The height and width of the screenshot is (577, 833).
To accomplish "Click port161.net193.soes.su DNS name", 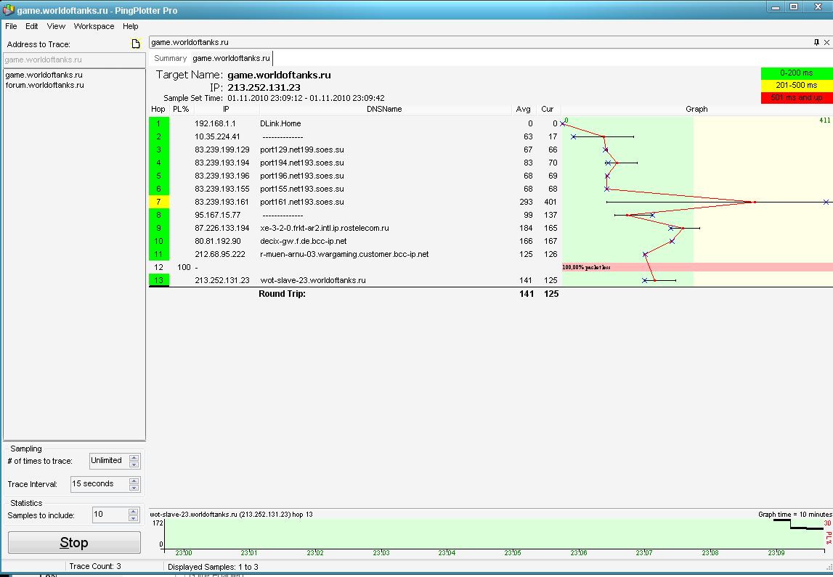I will click(301, 202).
